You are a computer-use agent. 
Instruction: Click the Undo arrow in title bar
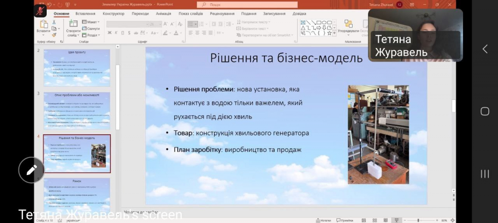tap(50, 4)
